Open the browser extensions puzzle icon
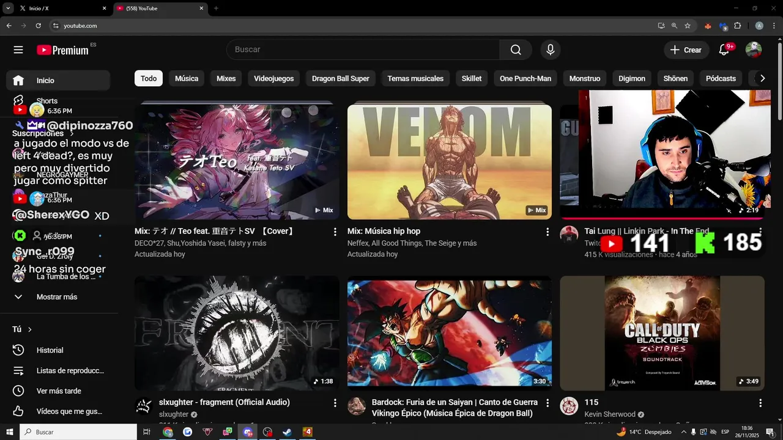The width and height of the screenshot is (783, 440). [x=737, y=26]
